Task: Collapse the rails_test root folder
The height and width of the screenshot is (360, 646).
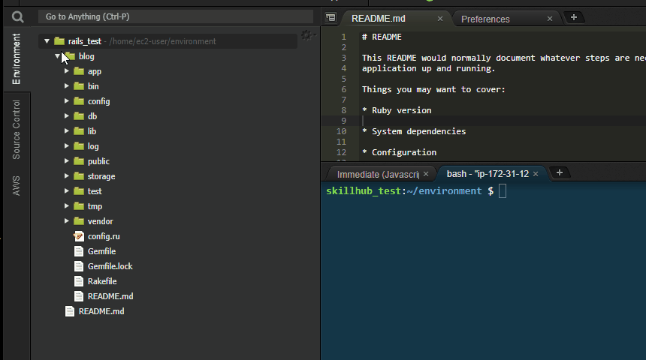Action: coord(47,41)
